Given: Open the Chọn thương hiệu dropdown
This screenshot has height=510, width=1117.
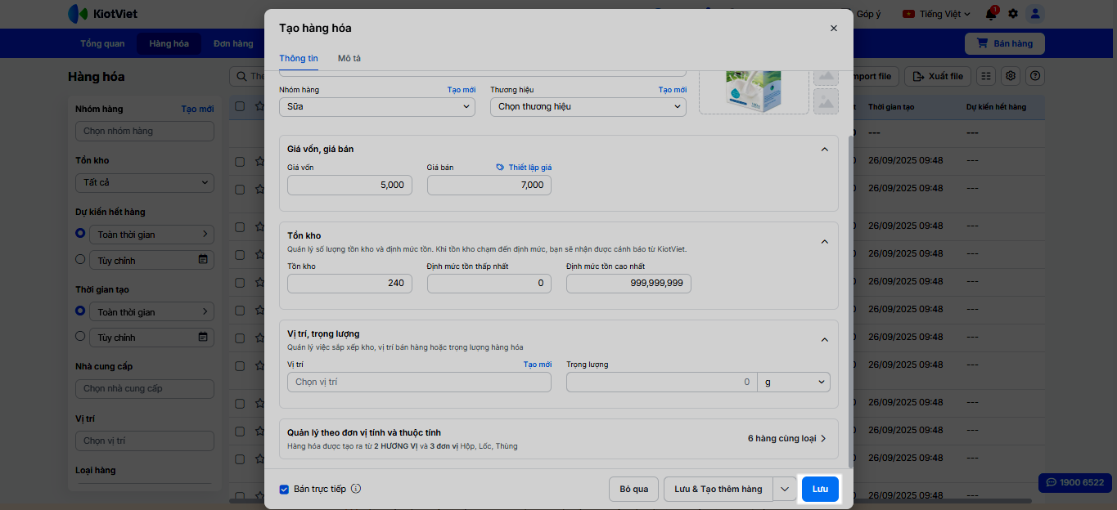Looking at the screenshot, I should point(588,106).
